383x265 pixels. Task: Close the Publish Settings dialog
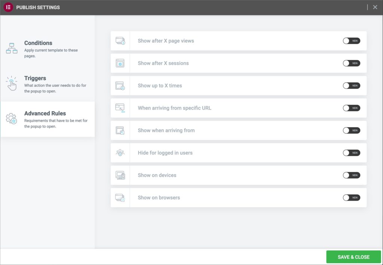coord(375,7)
